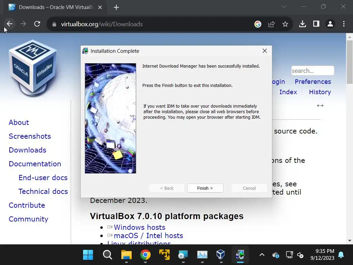The width and height of the screenshot is (353, 265).
Task: Open the Documentation sidebar link
Action: [x=35, y=164]
